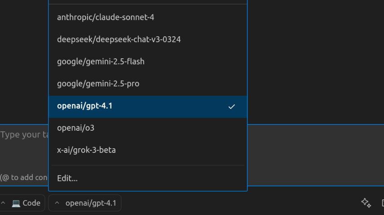Open Edit... at bottom of menu
This screenshot has width=384, height=215.
click(x=148, y=178)
